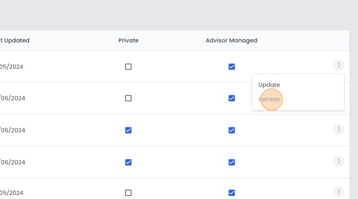Open the three-dot menu in the fourth row
358x199 pixels.
[339, 162]
